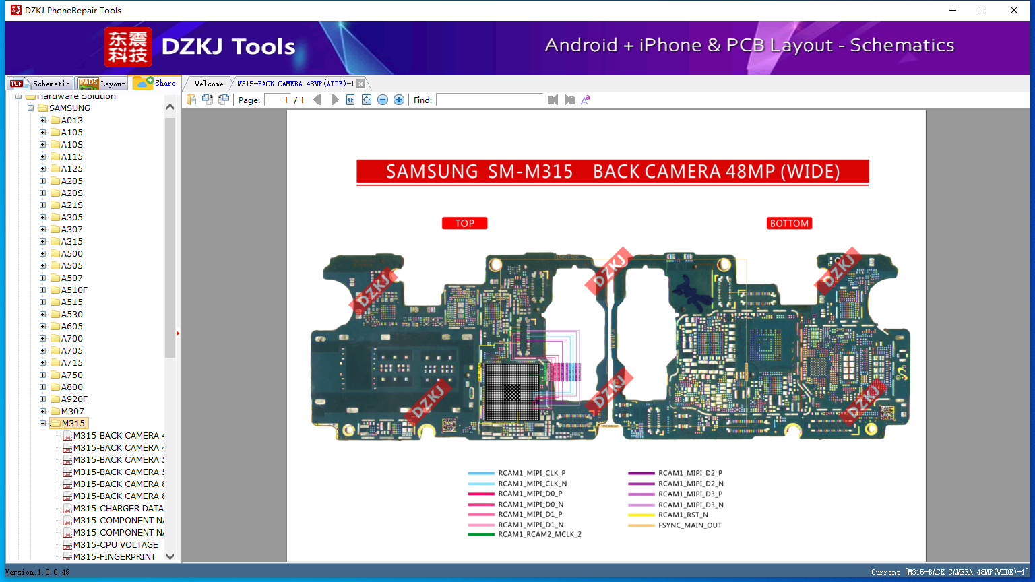The image size is (1035, 582).
Task: Zoom in with the plus icon
Action: point(399,100)
